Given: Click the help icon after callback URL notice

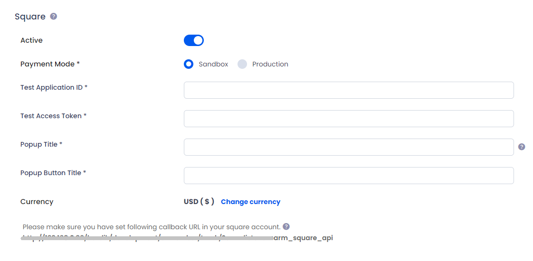Looking at the screenshot, I should click(286, 226).
